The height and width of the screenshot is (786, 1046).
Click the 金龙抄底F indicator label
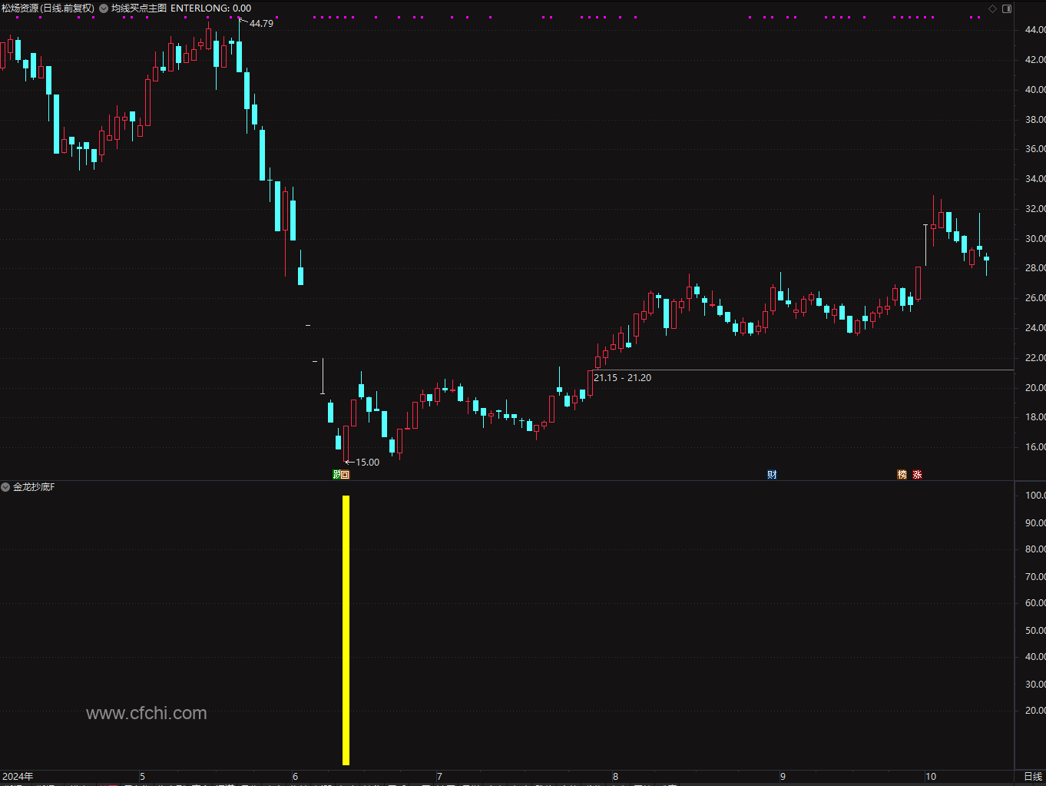click(x=34, y=487)
